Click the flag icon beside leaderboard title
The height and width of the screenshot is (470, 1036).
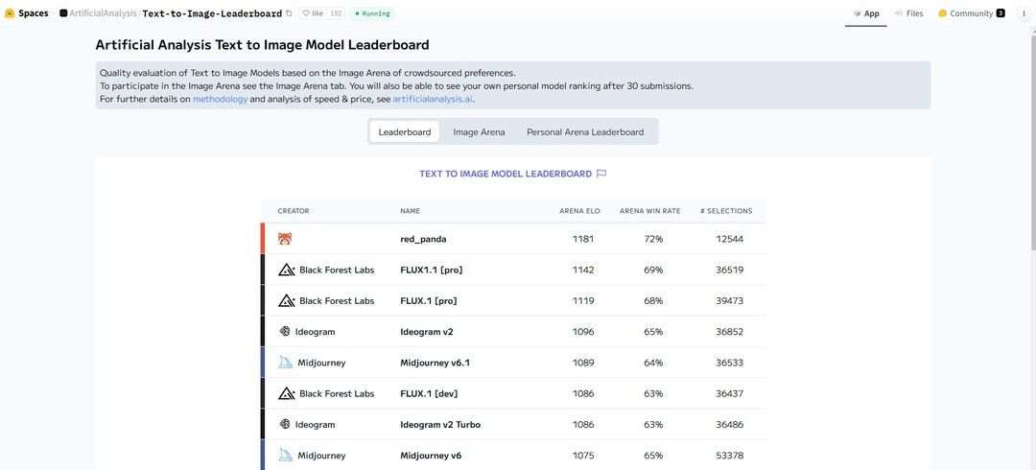point(601,174)
